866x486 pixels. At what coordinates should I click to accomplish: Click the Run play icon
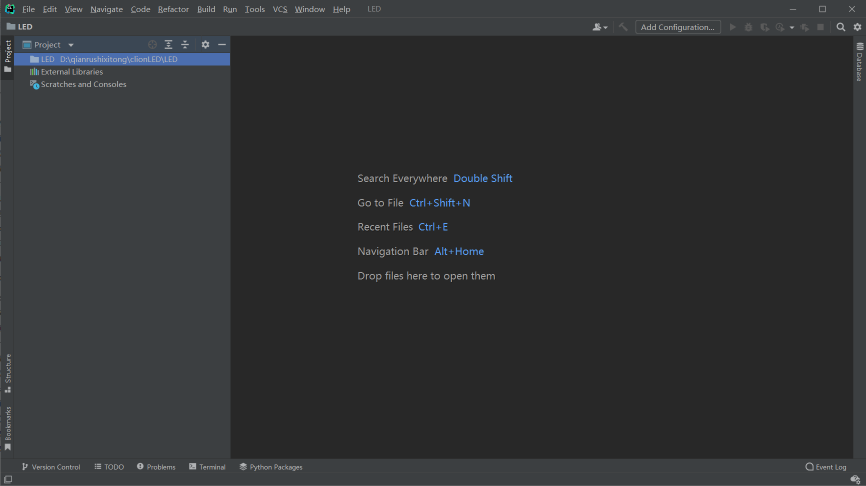point(732,27)
